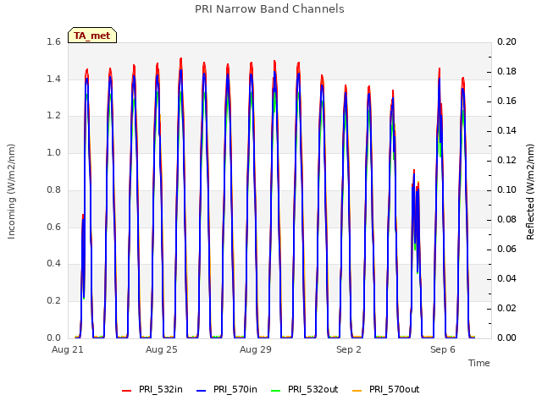This screenshot has width=542, height=406.
Task: Click the 0.16 right axis tick label
Action: point(506,101)
